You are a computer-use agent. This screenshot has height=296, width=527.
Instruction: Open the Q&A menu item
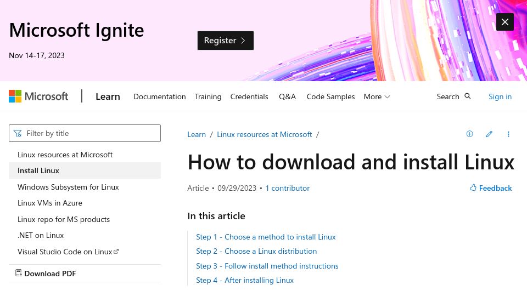click(x=287, y=96)
